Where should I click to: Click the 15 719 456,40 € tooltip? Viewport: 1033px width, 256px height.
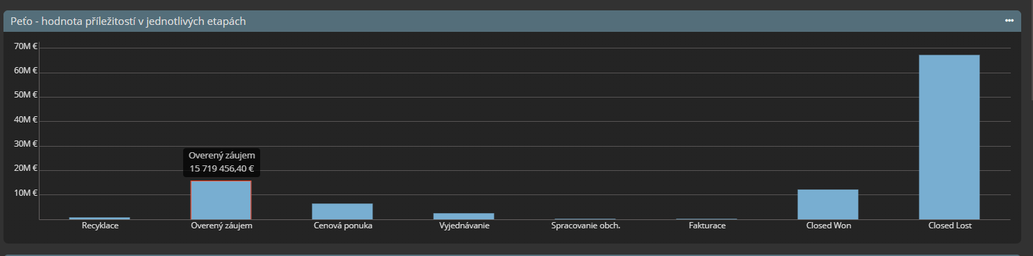pyautogui.click(x=222, y=162)
